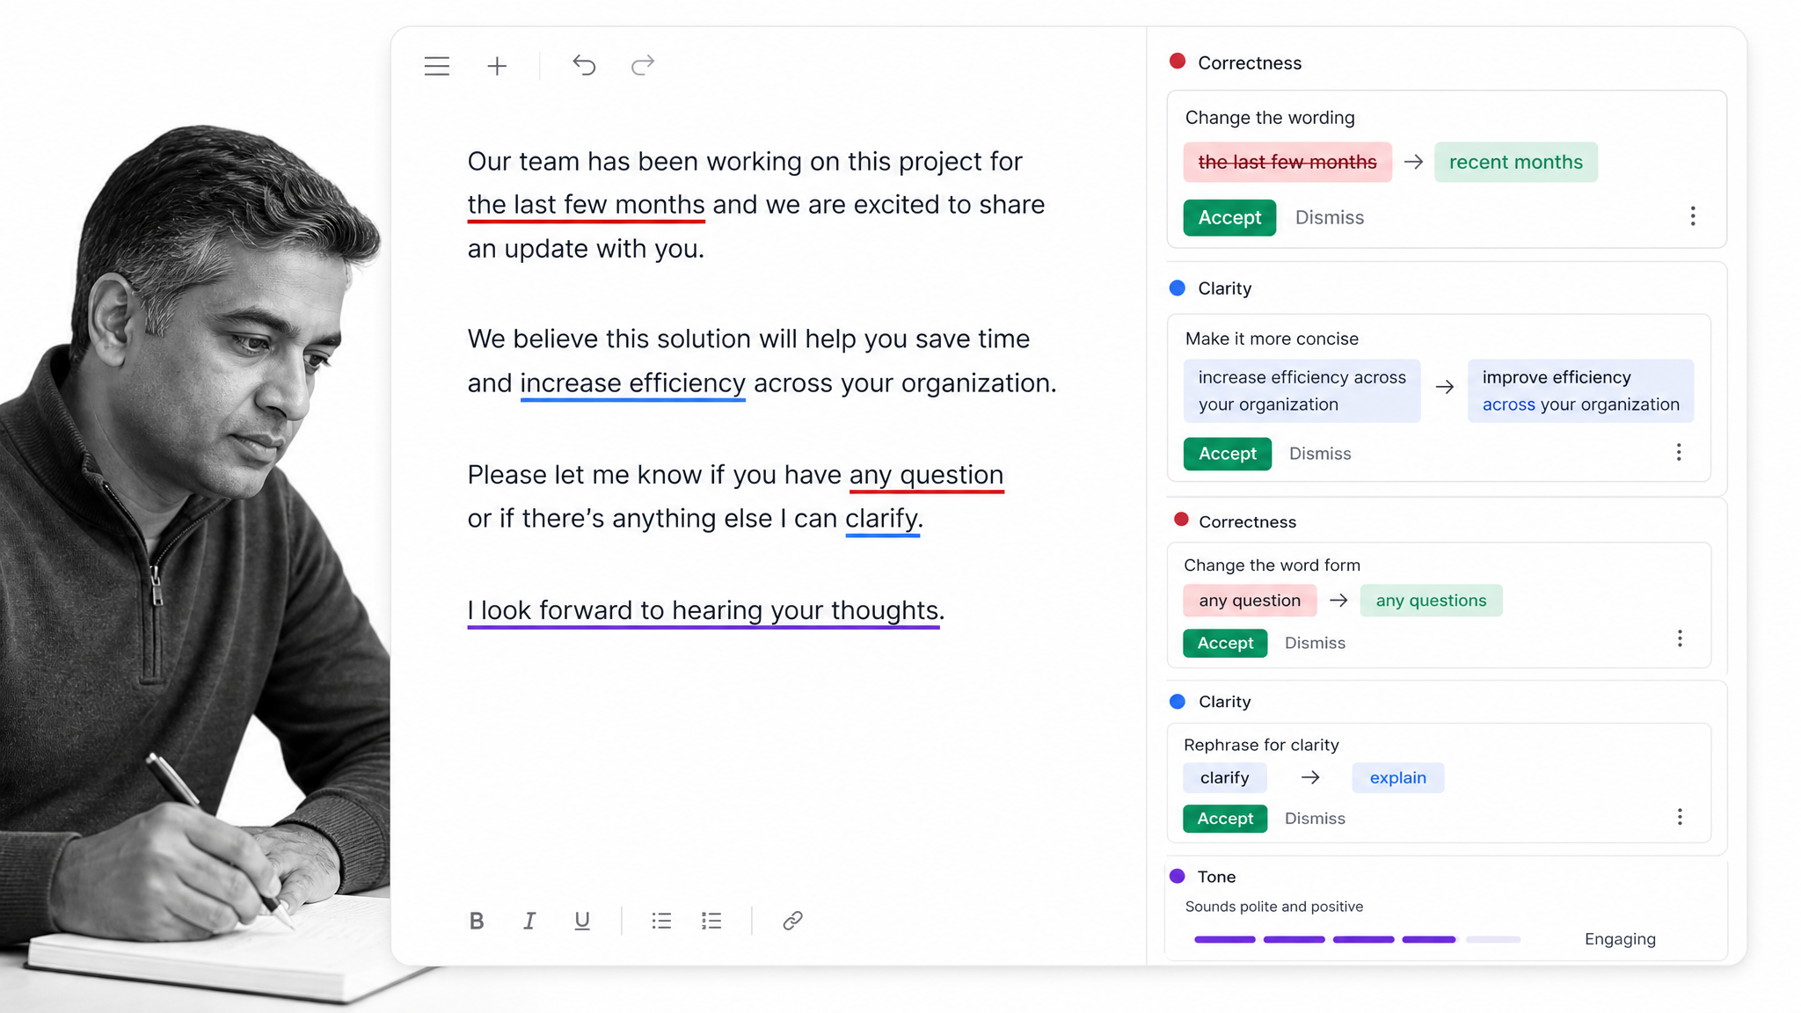Select the blue 'explain' replacement chip
The height and width of the screenshot is (1013, 1801).
[1397, 777]
